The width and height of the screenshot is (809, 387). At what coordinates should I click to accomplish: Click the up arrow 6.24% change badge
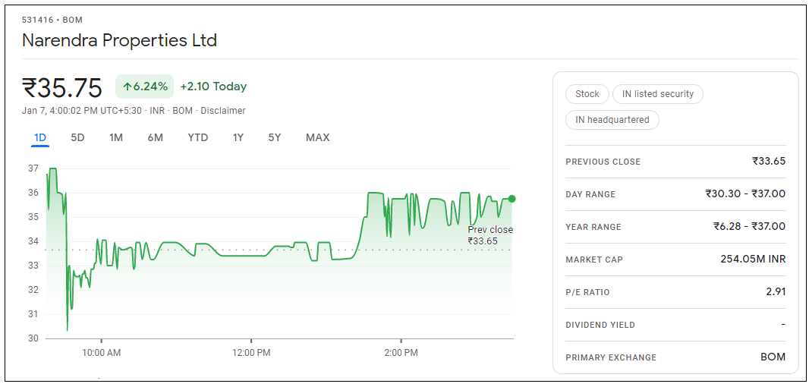144,87
